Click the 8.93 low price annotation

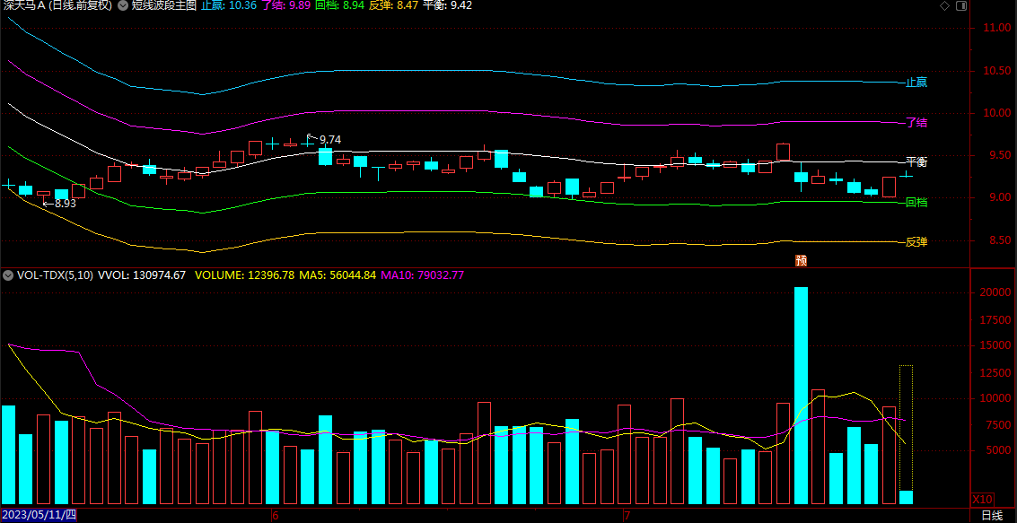click(x=66, y=204)
